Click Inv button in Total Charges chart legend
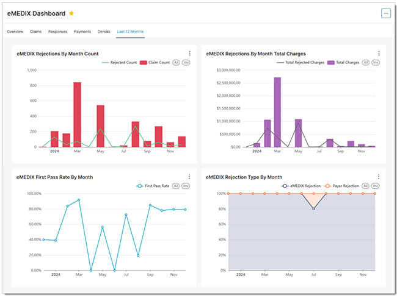 click(x=376, y=62)
